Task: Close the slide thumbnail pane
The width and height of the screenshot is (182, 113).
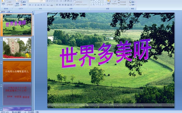Action: [32, 12]
